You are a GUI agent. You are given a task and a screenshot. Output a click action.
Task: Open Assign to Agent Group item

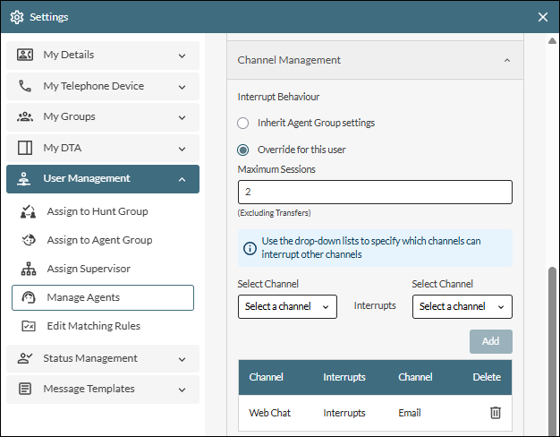(98, 240)
